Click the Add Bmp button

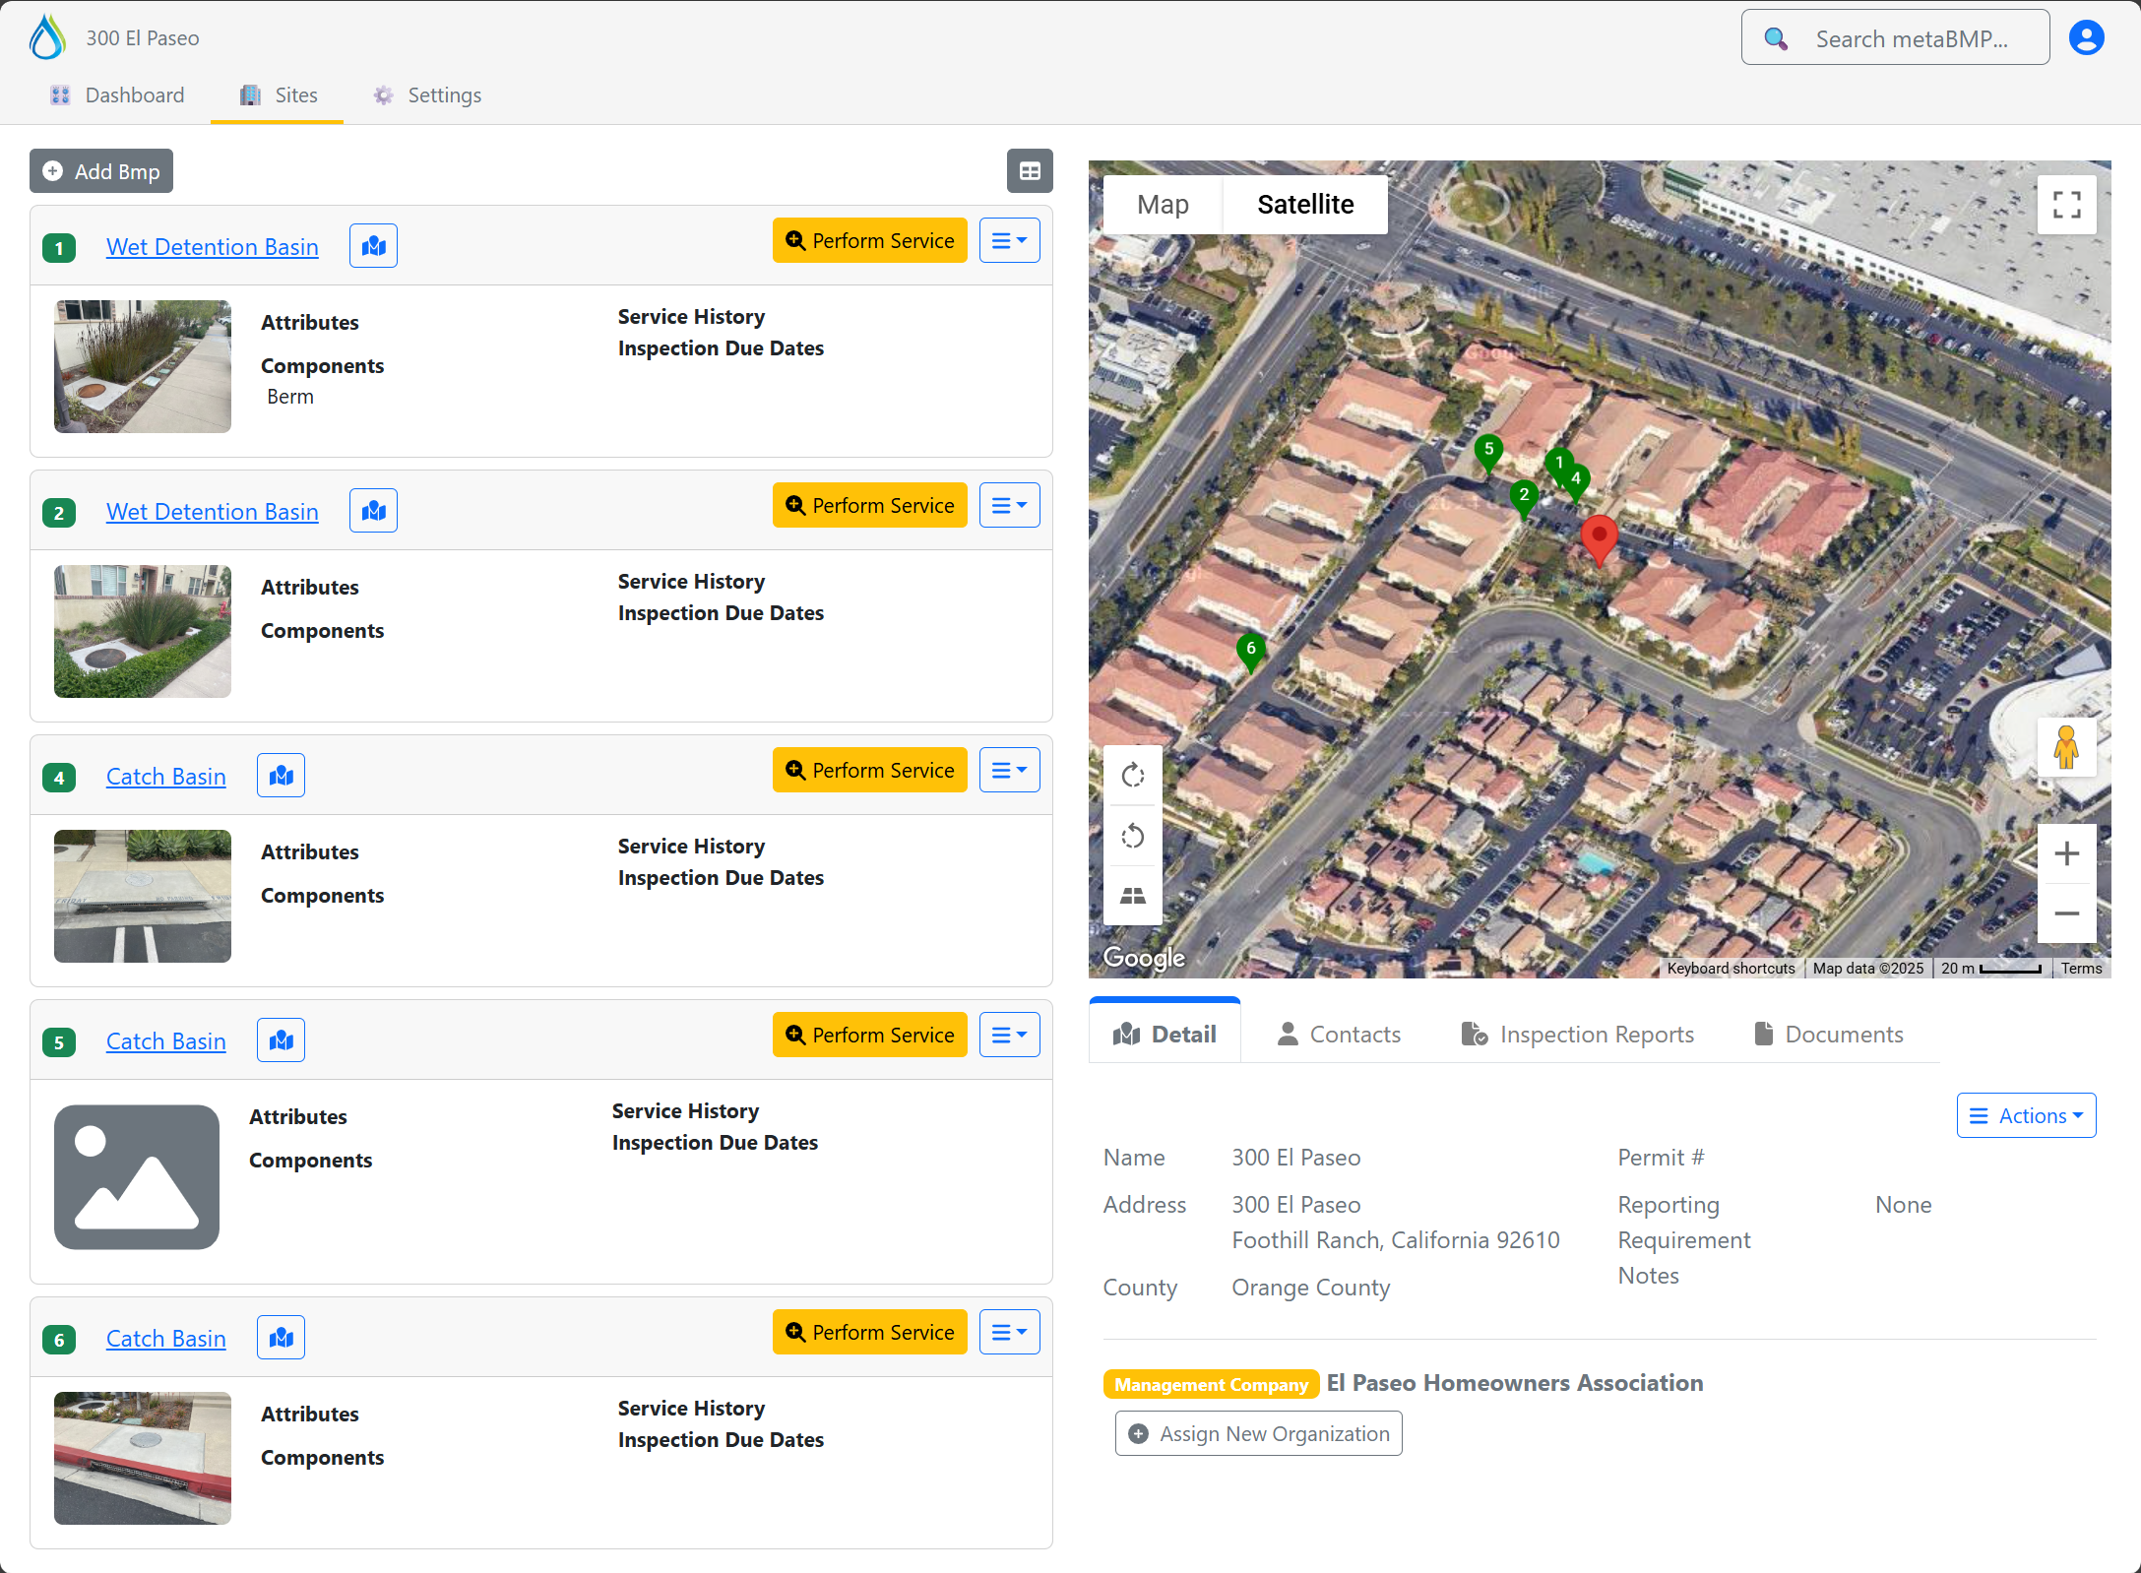pos(101,171)
